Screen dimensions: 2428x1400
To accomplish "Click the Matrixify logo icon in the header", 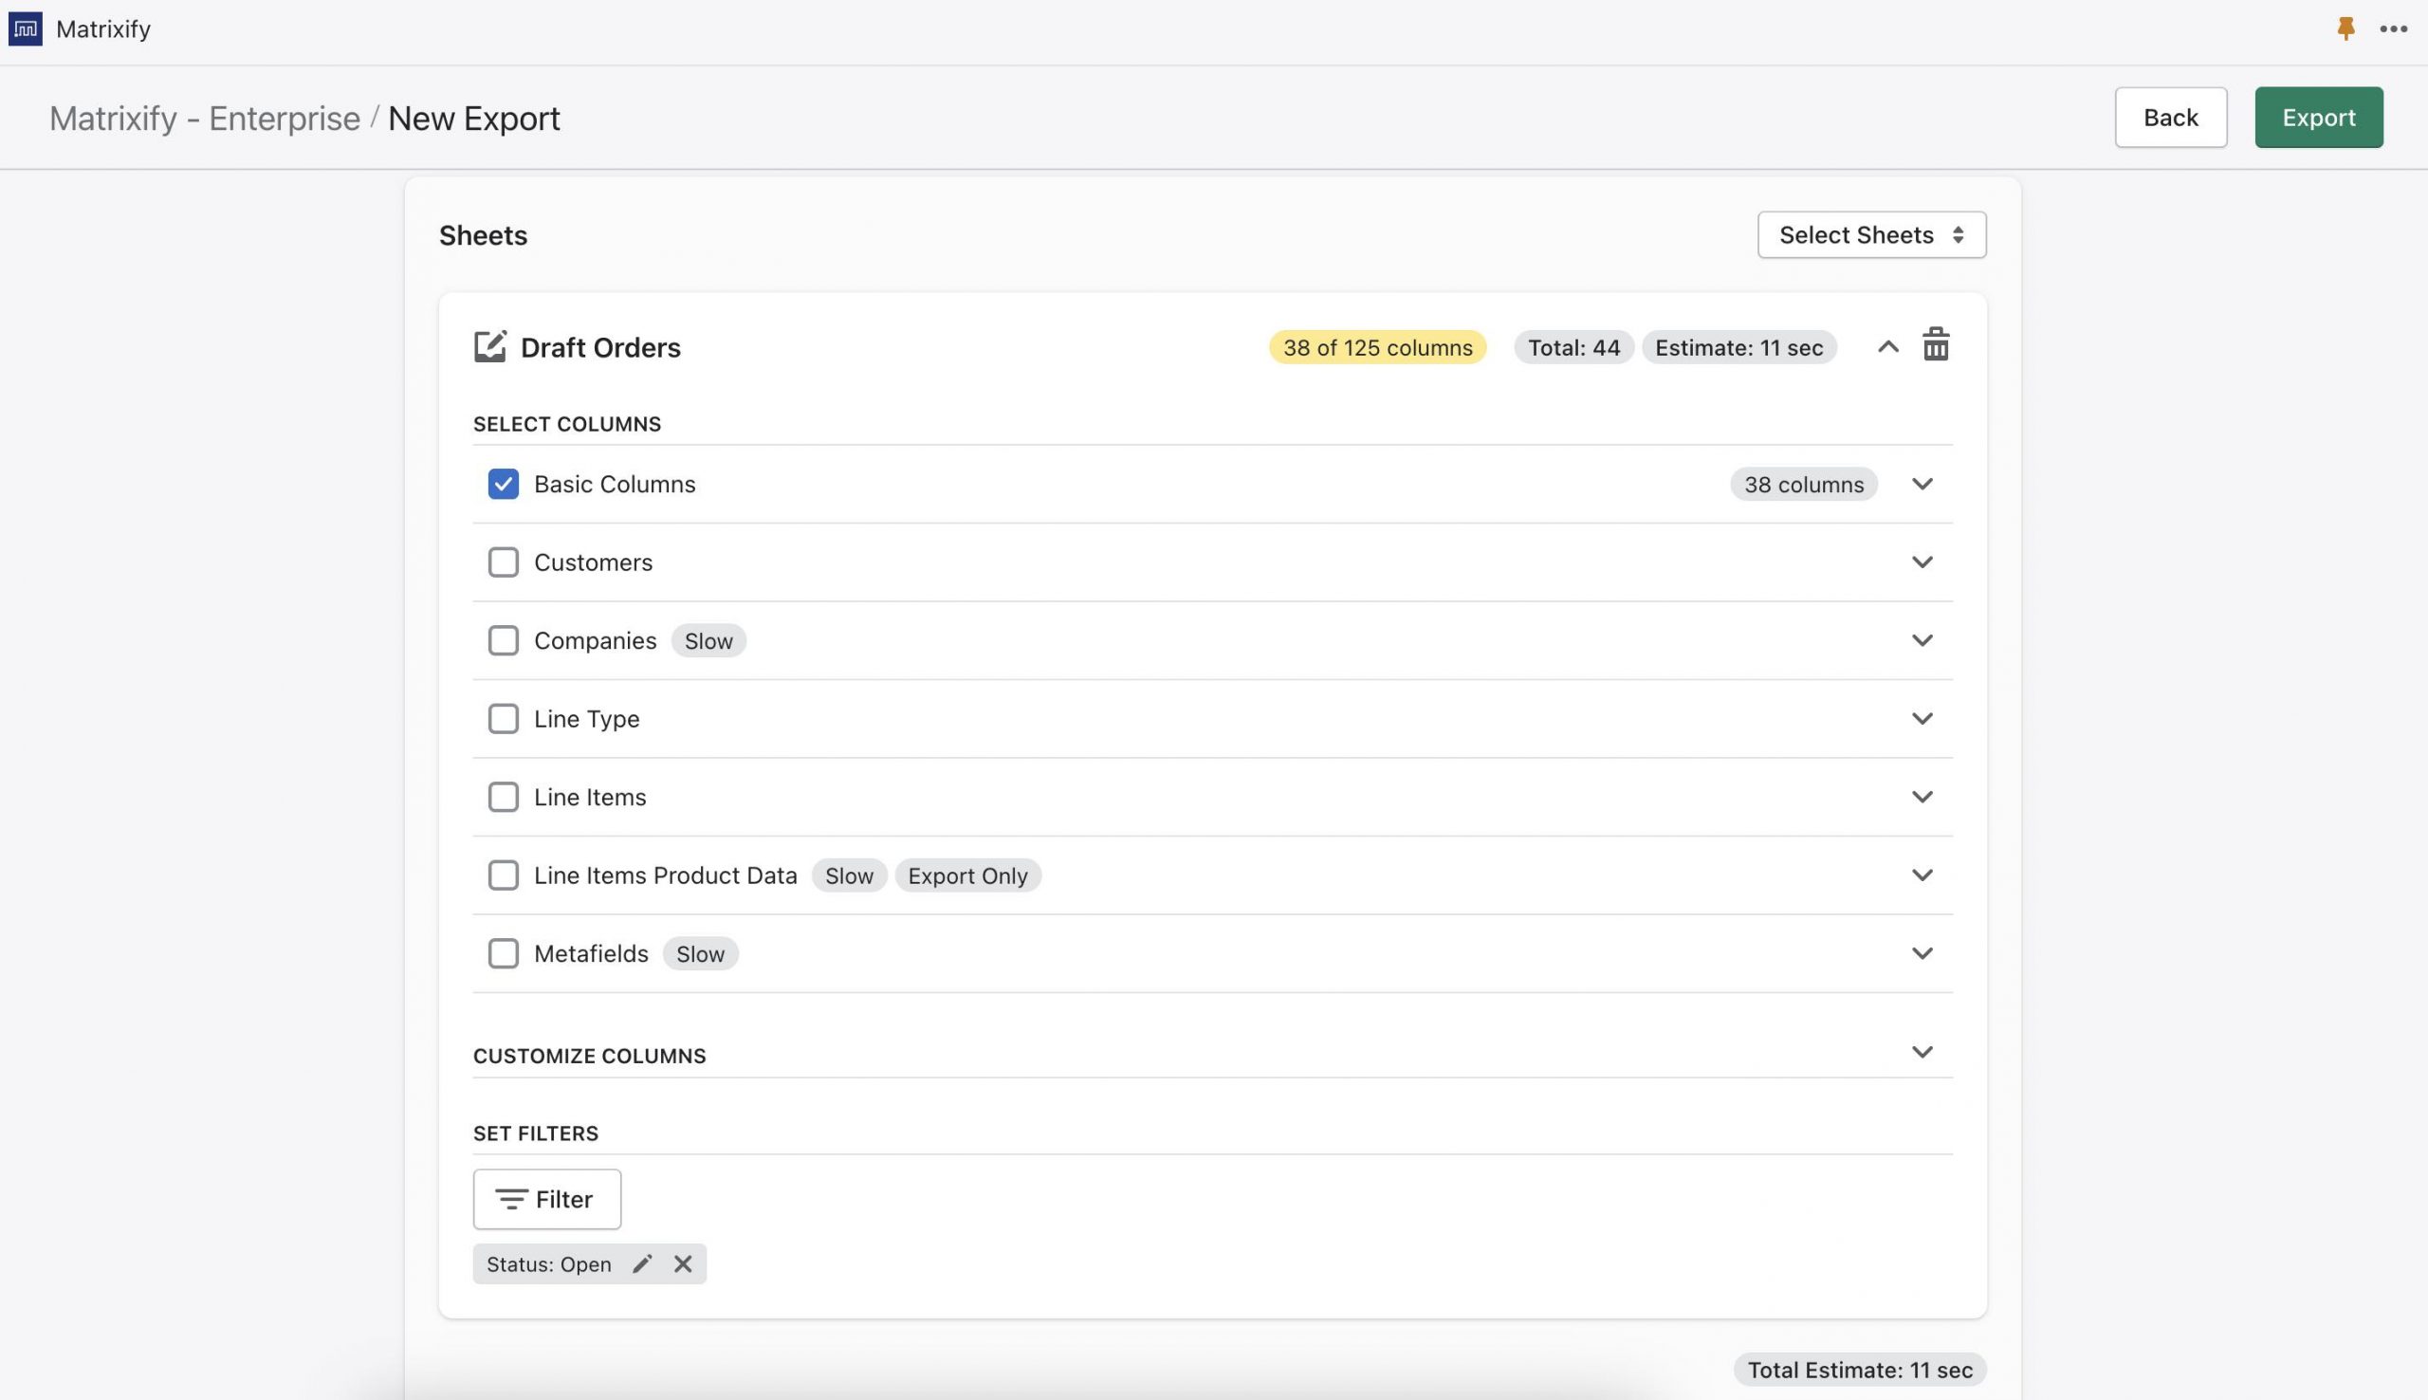I will [x=25, y=28].
